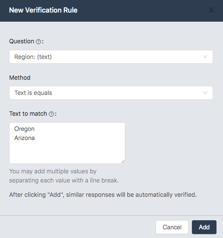Expand the Question field's chevron arrow
This screenshot has width=223, height=238.
click(x=205, y=57)
